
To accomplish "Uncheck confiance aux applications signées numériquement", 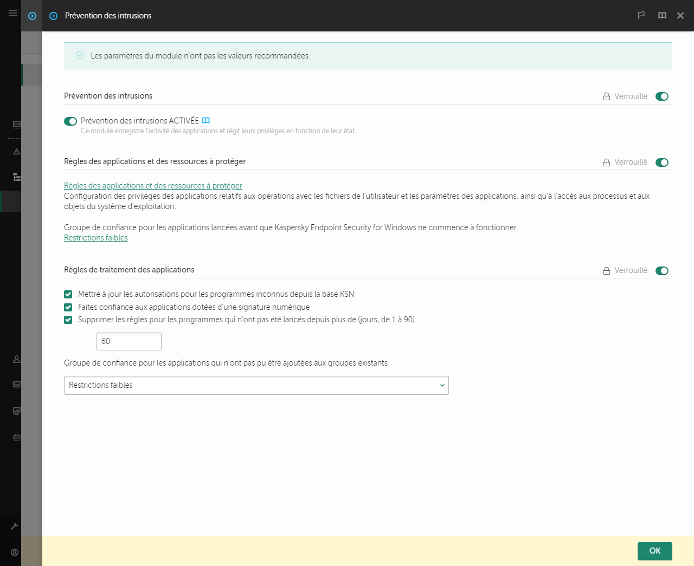I will 68,307.
